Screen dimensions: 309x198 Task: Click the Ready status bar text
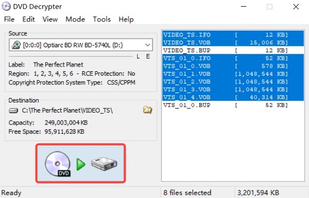11,193
